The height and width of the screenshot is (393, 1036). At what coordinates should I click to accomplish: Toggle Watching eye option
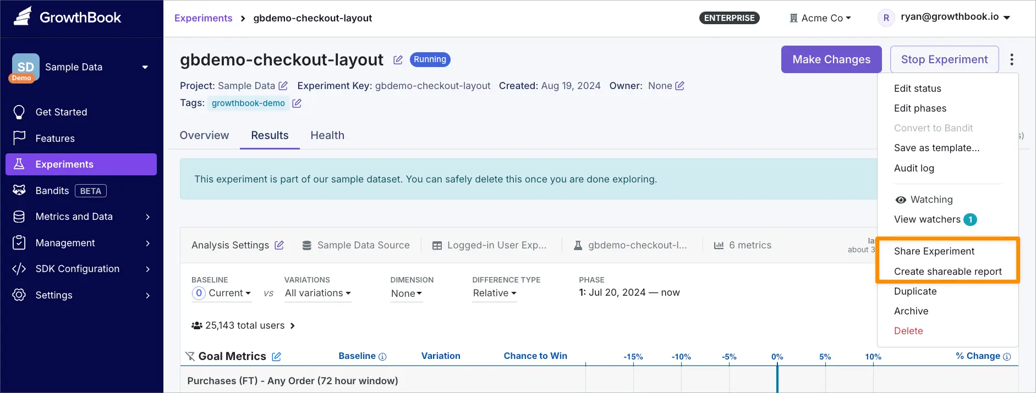click(x=924, y=200)
